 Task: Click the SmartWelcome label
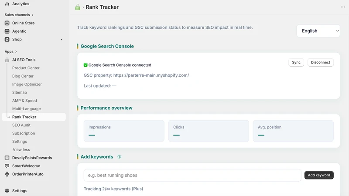tap(26, 166)
